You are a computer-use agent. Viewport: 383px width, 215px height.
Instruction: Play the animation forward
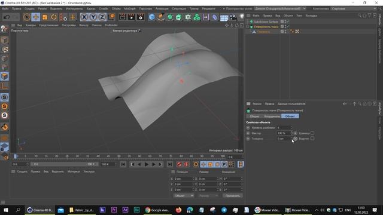click(x=146, y=165)
